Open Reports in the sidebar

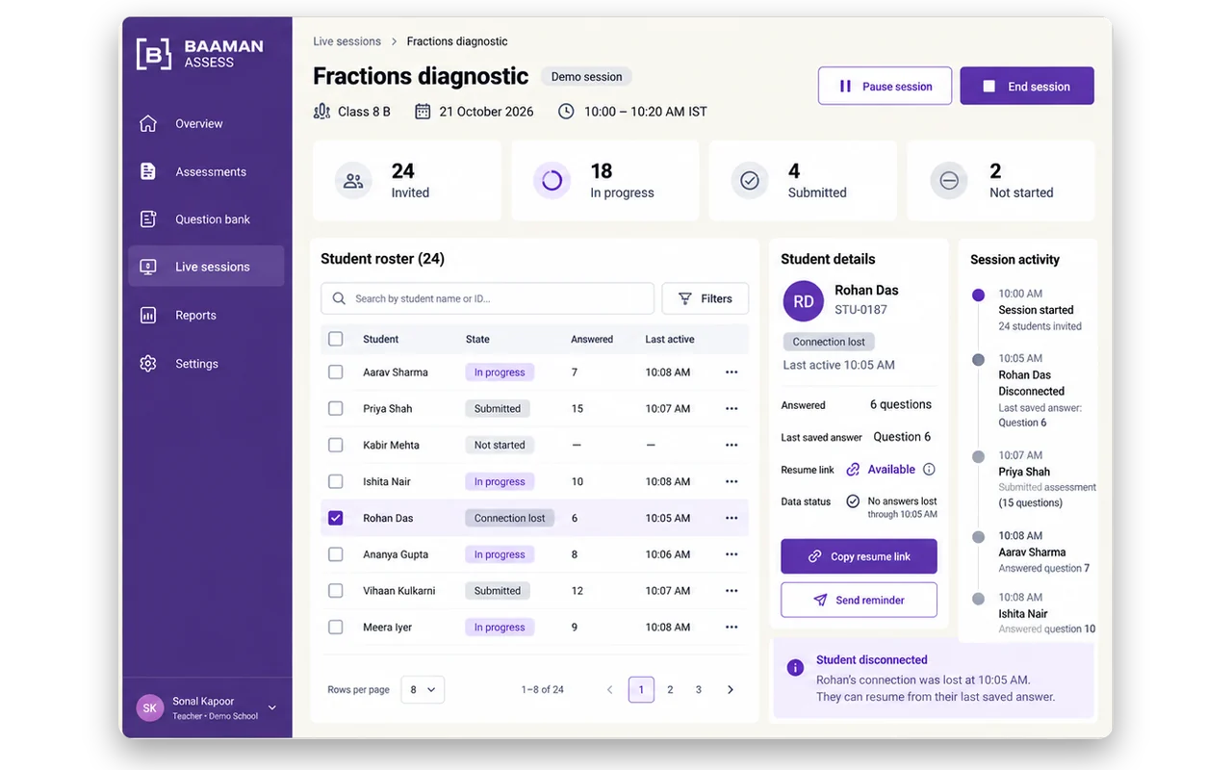206,315
